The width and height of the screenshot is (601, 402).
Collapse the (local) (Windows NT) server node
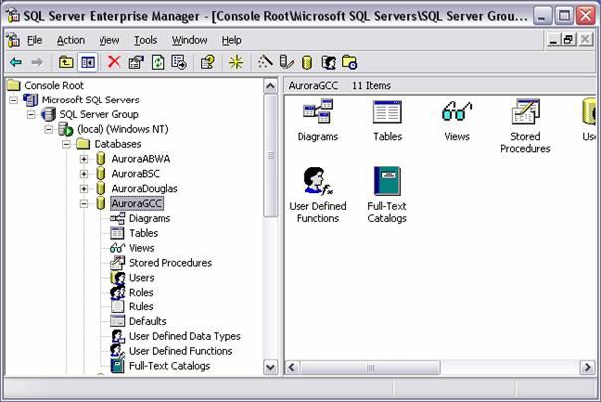[49, 129]
